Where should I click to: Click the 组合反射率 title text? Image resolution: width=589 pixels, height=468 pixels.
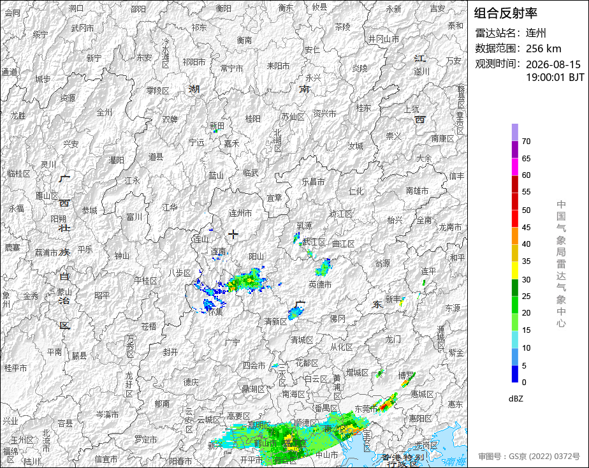pyautogui.click(x=505, y=13)
